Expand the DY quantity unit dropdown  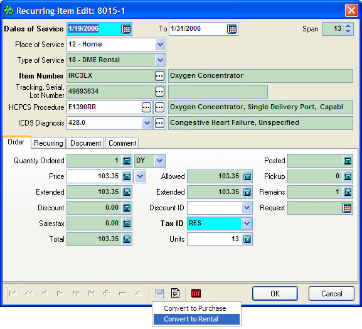pos(160,161)
